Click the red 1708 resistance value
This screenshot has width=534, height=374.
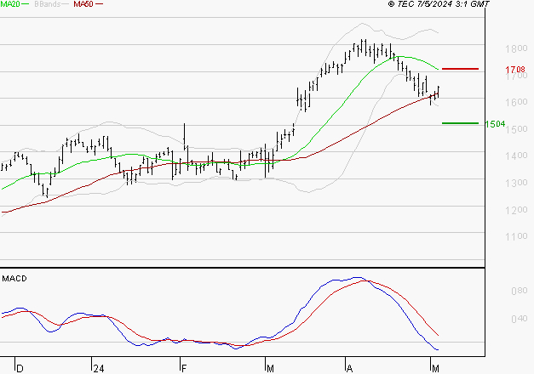(x=515, y=70)
